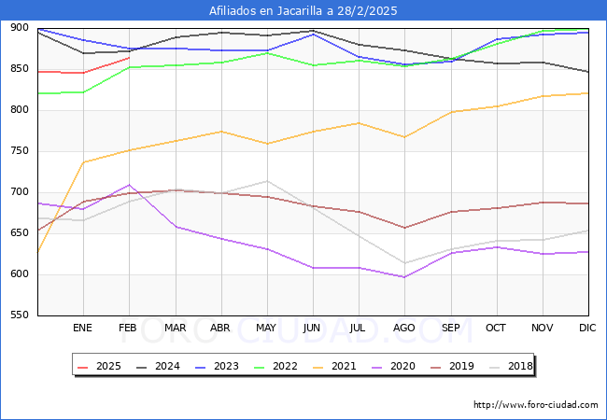
Task: Click the 2019 brown legend swatch
Action: [435, 366]
